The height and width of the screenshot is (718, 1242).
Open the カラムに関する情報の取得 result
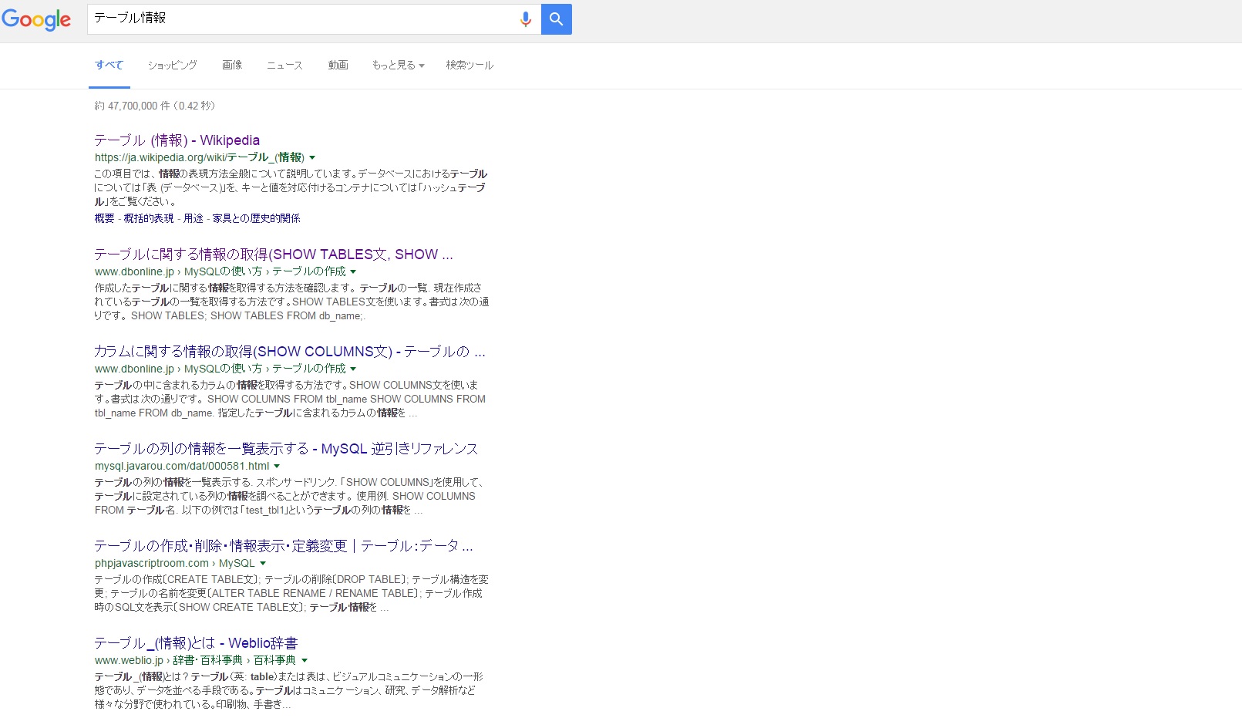290,352
